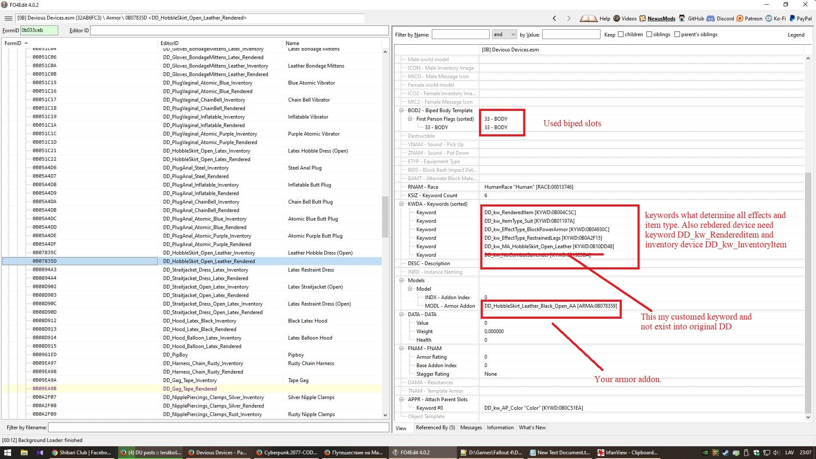Screen dimensions: 816x459
Task: Go back with the left arrow
Action: point(554,18)
